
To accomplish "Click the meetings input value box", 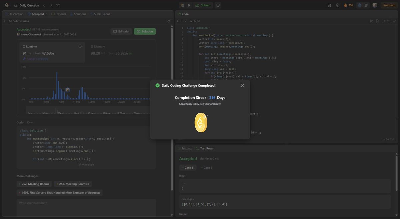I will point(285,202).
